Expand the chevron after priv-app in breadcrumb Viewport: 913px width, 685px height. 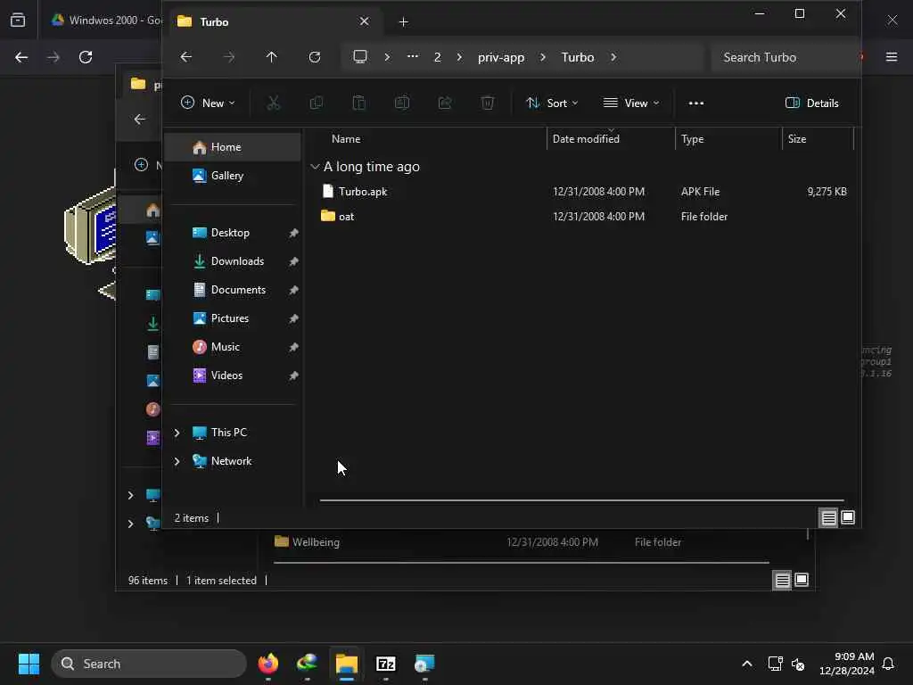(x=543, y=57)
